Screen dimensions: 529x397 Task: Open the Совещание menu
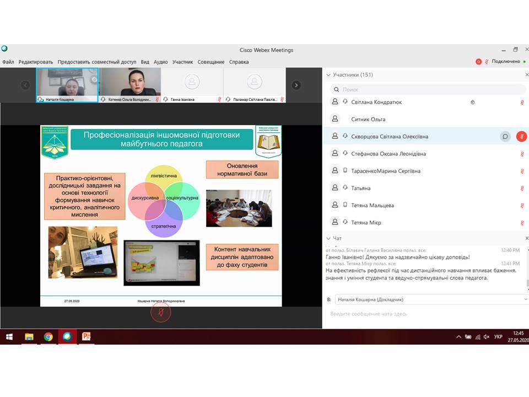(211, 62)
